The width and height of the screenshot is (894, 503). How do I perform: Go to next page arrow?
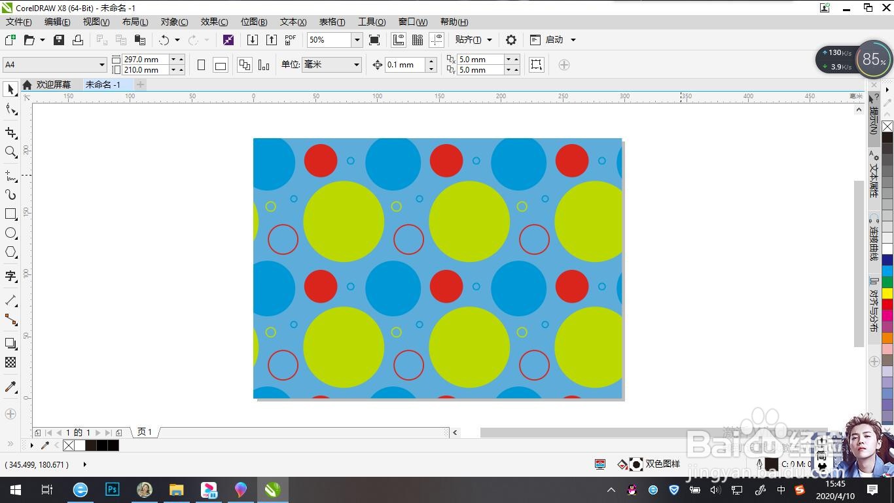98,433
